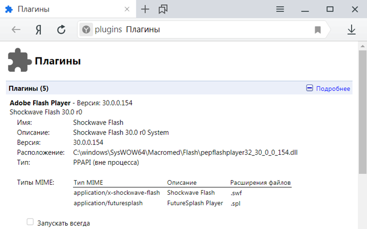Viewport: 367px width, 229px height.
Task: Click the minus icon beside Подробнее
Action: (x=309, y=88)
